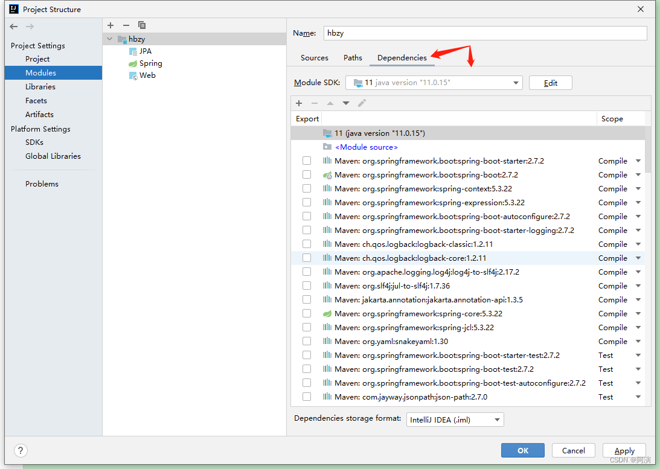660x469 pixels.
Task: Open Artifacts in Project Settings
Action: pyautogui.click(x=40, y=115)
